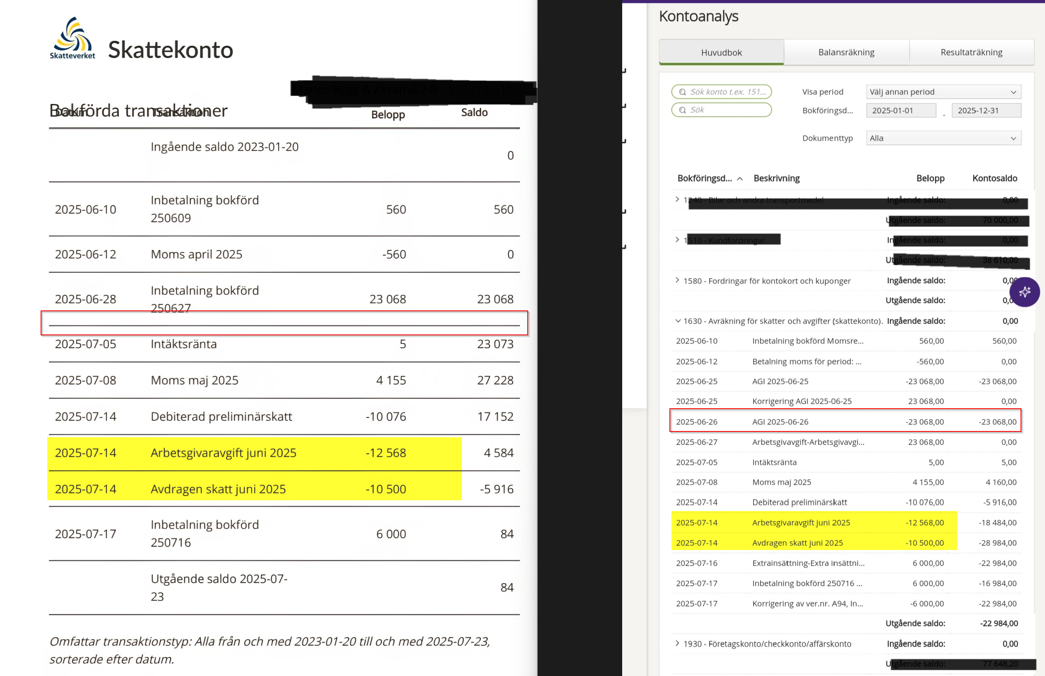Select ledger row 'Avdragen skatt juni 2025' -10 500,00
1045x676 pixels.
point(846,543)
